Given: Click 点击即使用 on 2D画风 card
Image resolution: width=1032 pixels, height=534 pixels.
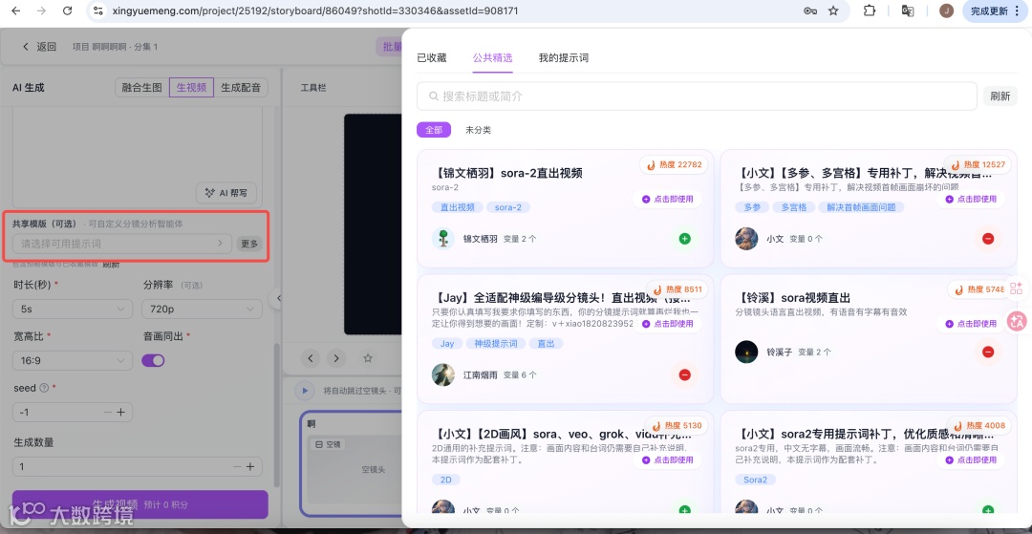Looking at the screenshot, I should click(x=667, y=459).
